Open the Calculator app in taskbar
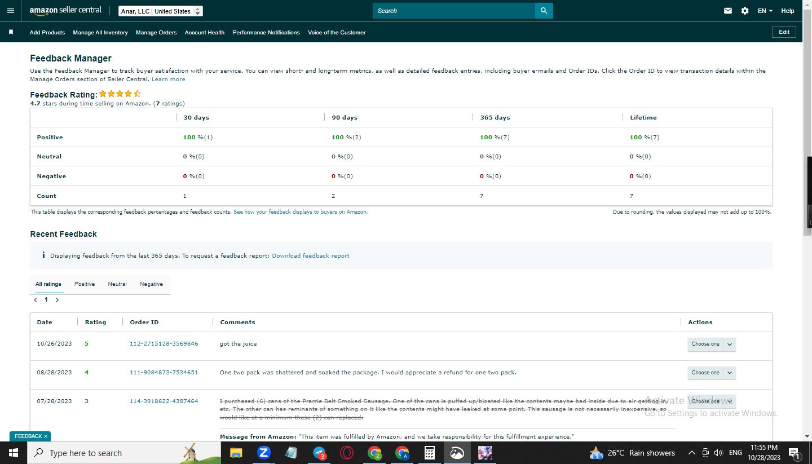812x464 pixels. pyautogui.click(x=430, y=453)
